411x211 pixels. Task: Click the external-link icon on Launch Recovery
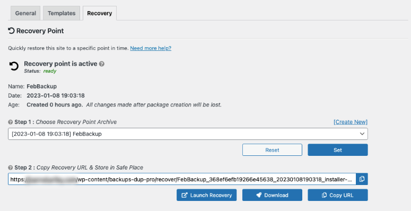185,195
